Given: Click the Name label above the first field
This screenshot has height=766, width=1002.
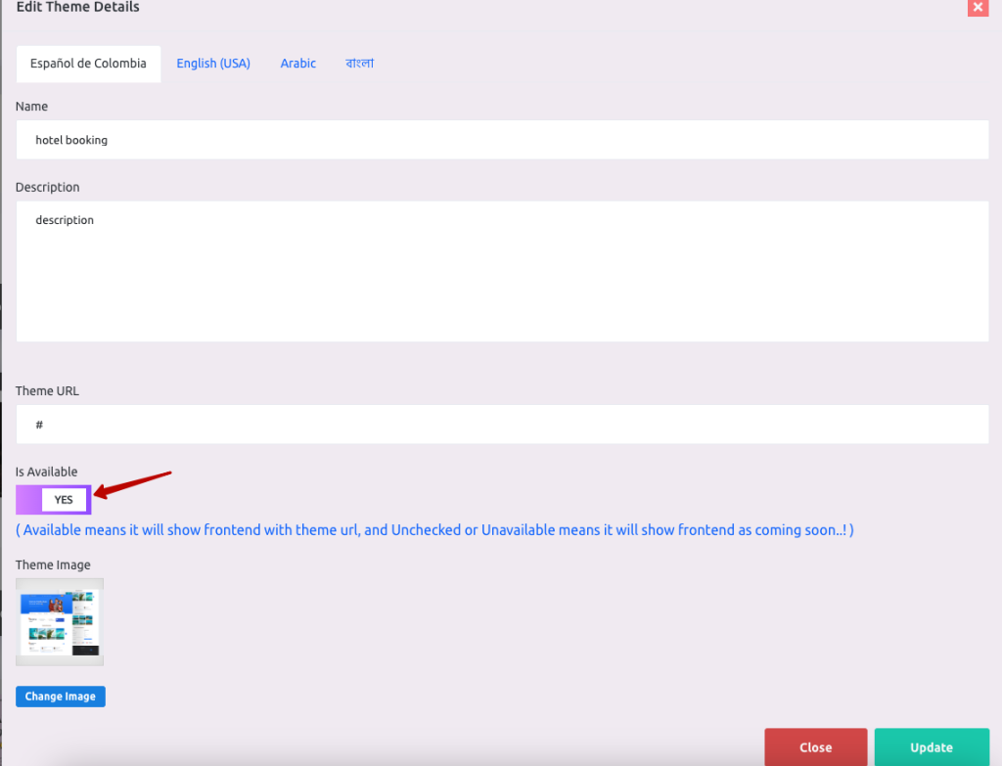Looking at the screenshot, I should [x=32, y=106].
